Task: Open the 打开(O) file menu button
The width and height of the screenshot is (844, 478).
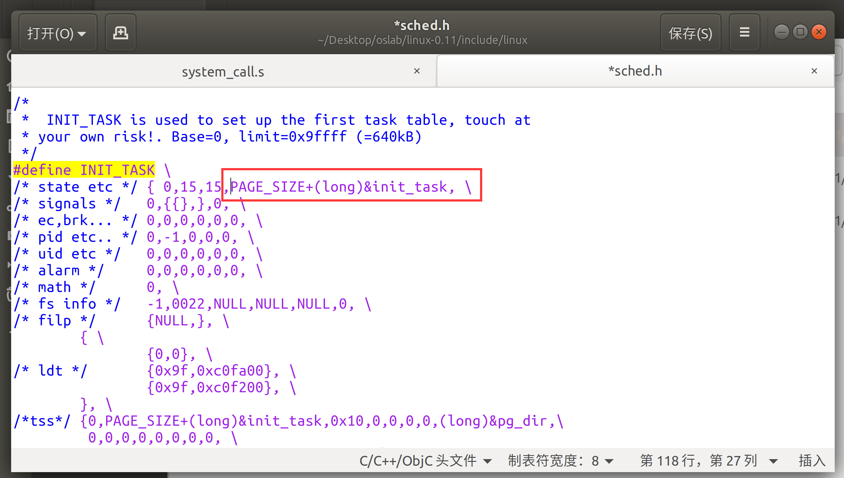Action: (x=58, y=33)
